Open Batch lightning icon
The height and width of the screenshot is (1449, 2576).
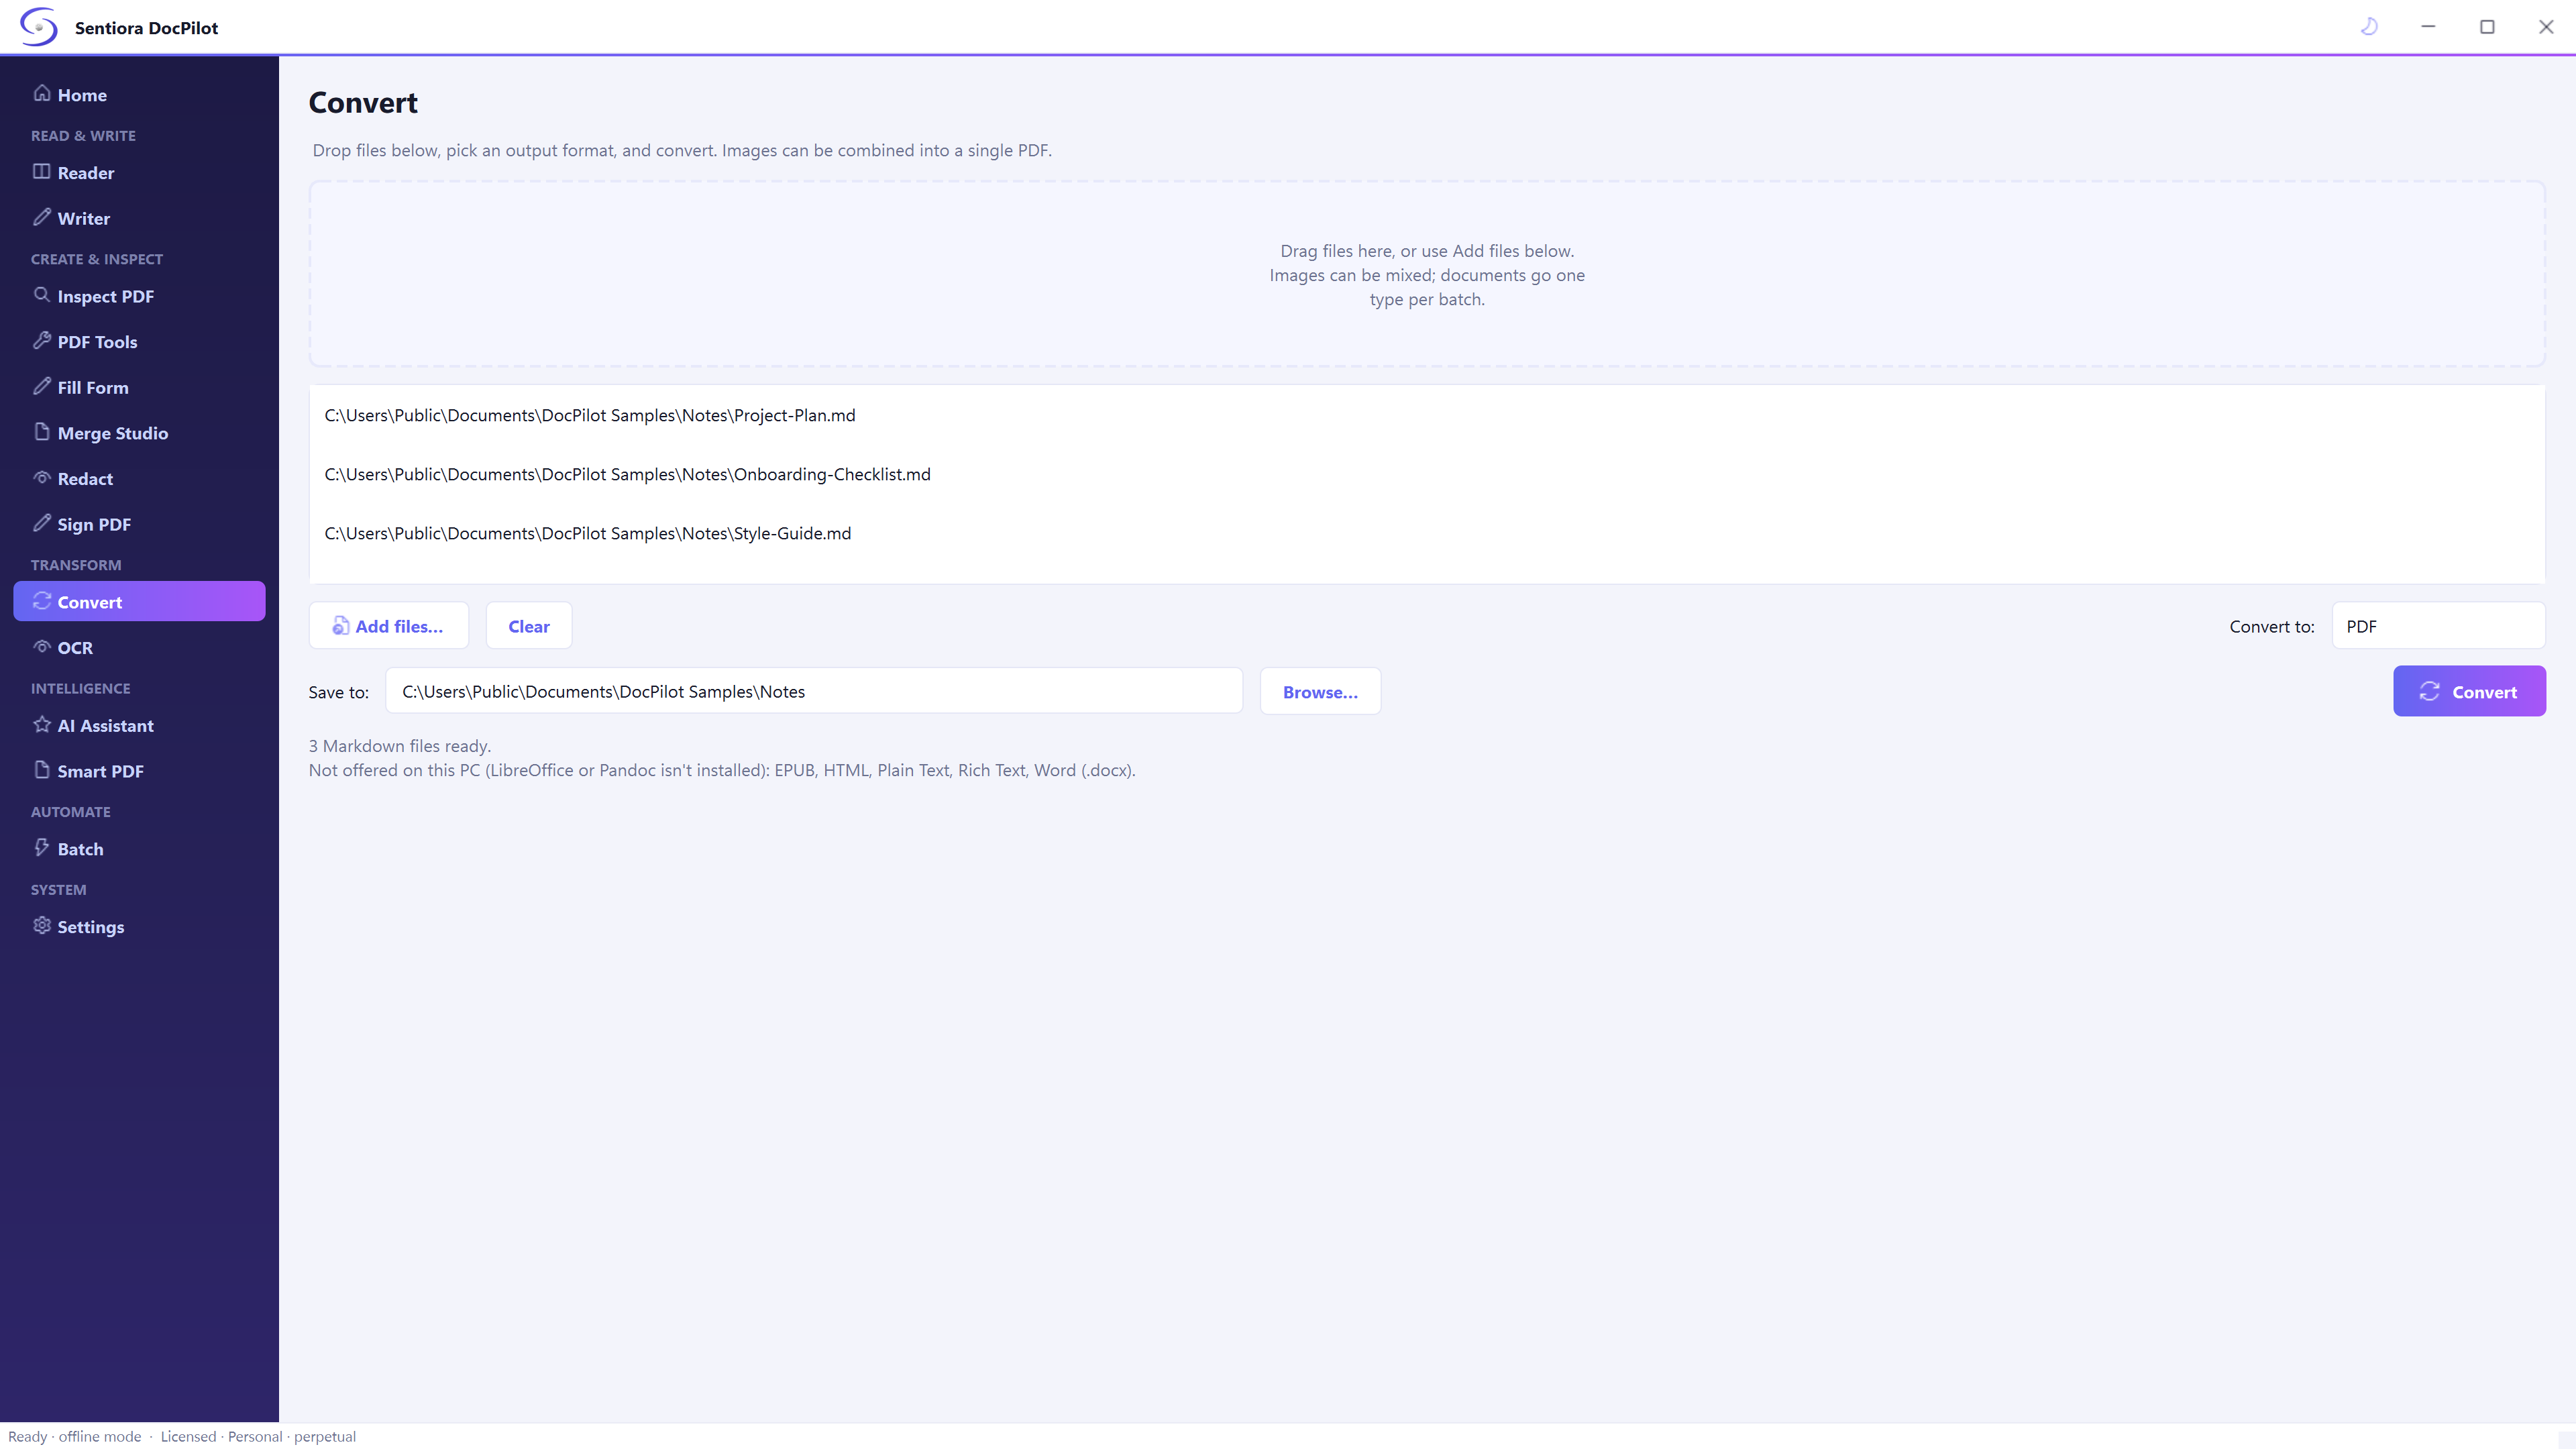[x=42, y=848]
